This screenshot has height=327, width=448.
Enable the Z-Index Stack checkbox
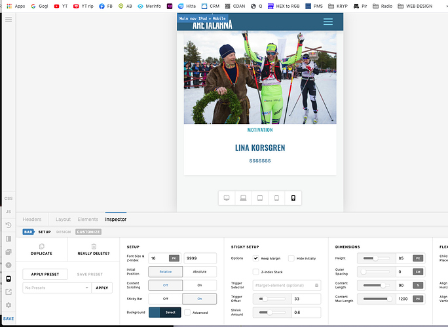pyautogui.click(x=255, y=272)
